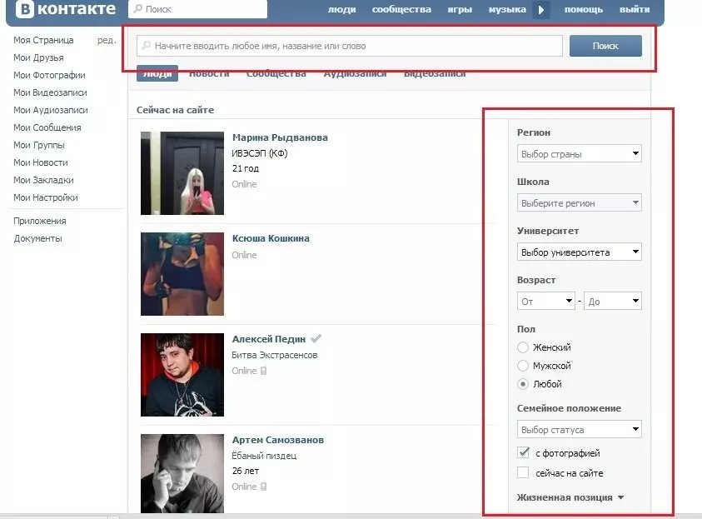Open the Выбор университета dropdown
Viewport: 702px width, 519px height.
point(580,252)
